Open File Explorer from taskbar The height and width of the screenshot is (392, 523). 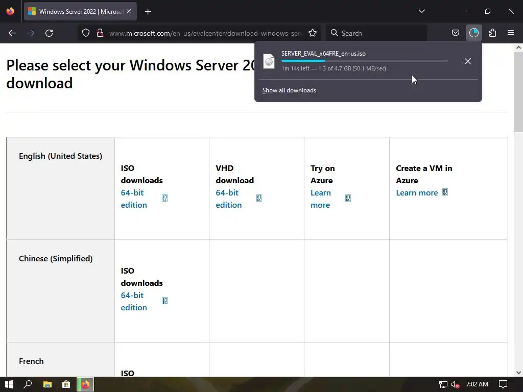pyautogui.click(x=47, y=384)
